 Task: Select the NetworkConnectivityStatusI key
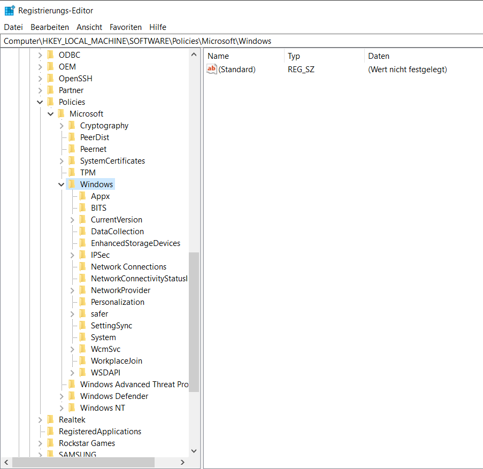point(139,279)
